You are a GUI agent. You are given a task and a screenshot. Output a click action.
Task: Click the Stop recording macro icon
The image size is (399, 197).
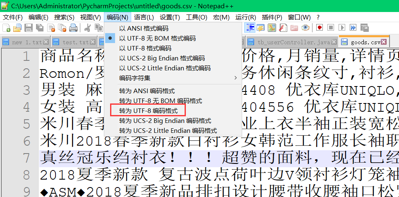(x=330, y=28)
